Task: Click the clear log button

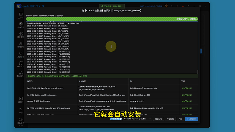Action: [159, 119]
